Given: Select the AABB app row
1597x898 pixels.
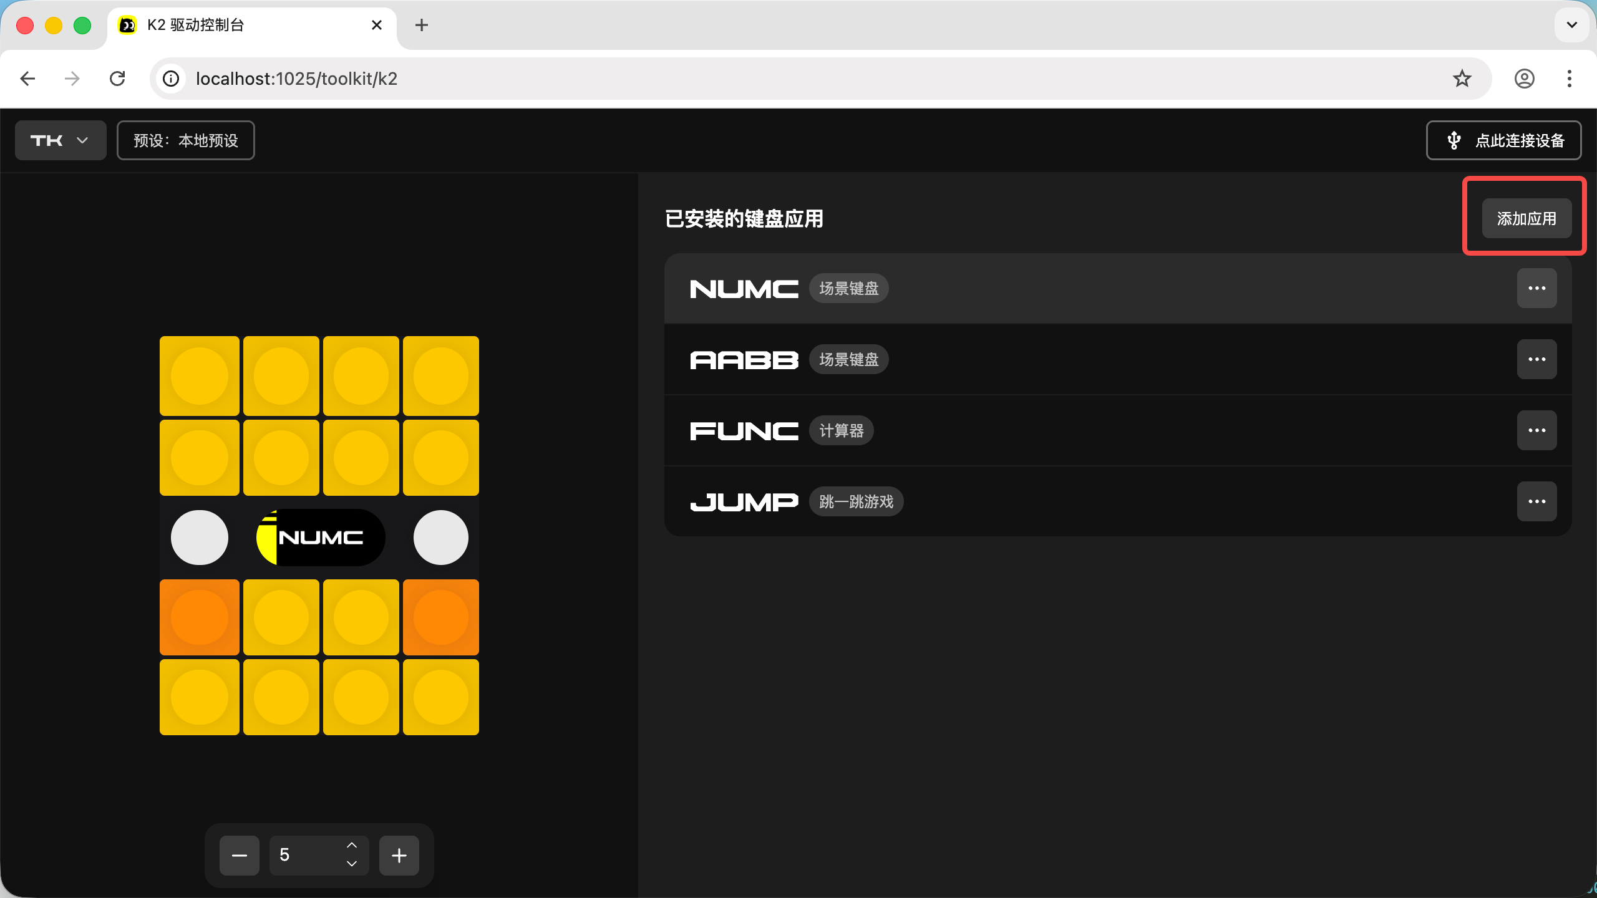Looking at the screenshot, I should 1061,359.
